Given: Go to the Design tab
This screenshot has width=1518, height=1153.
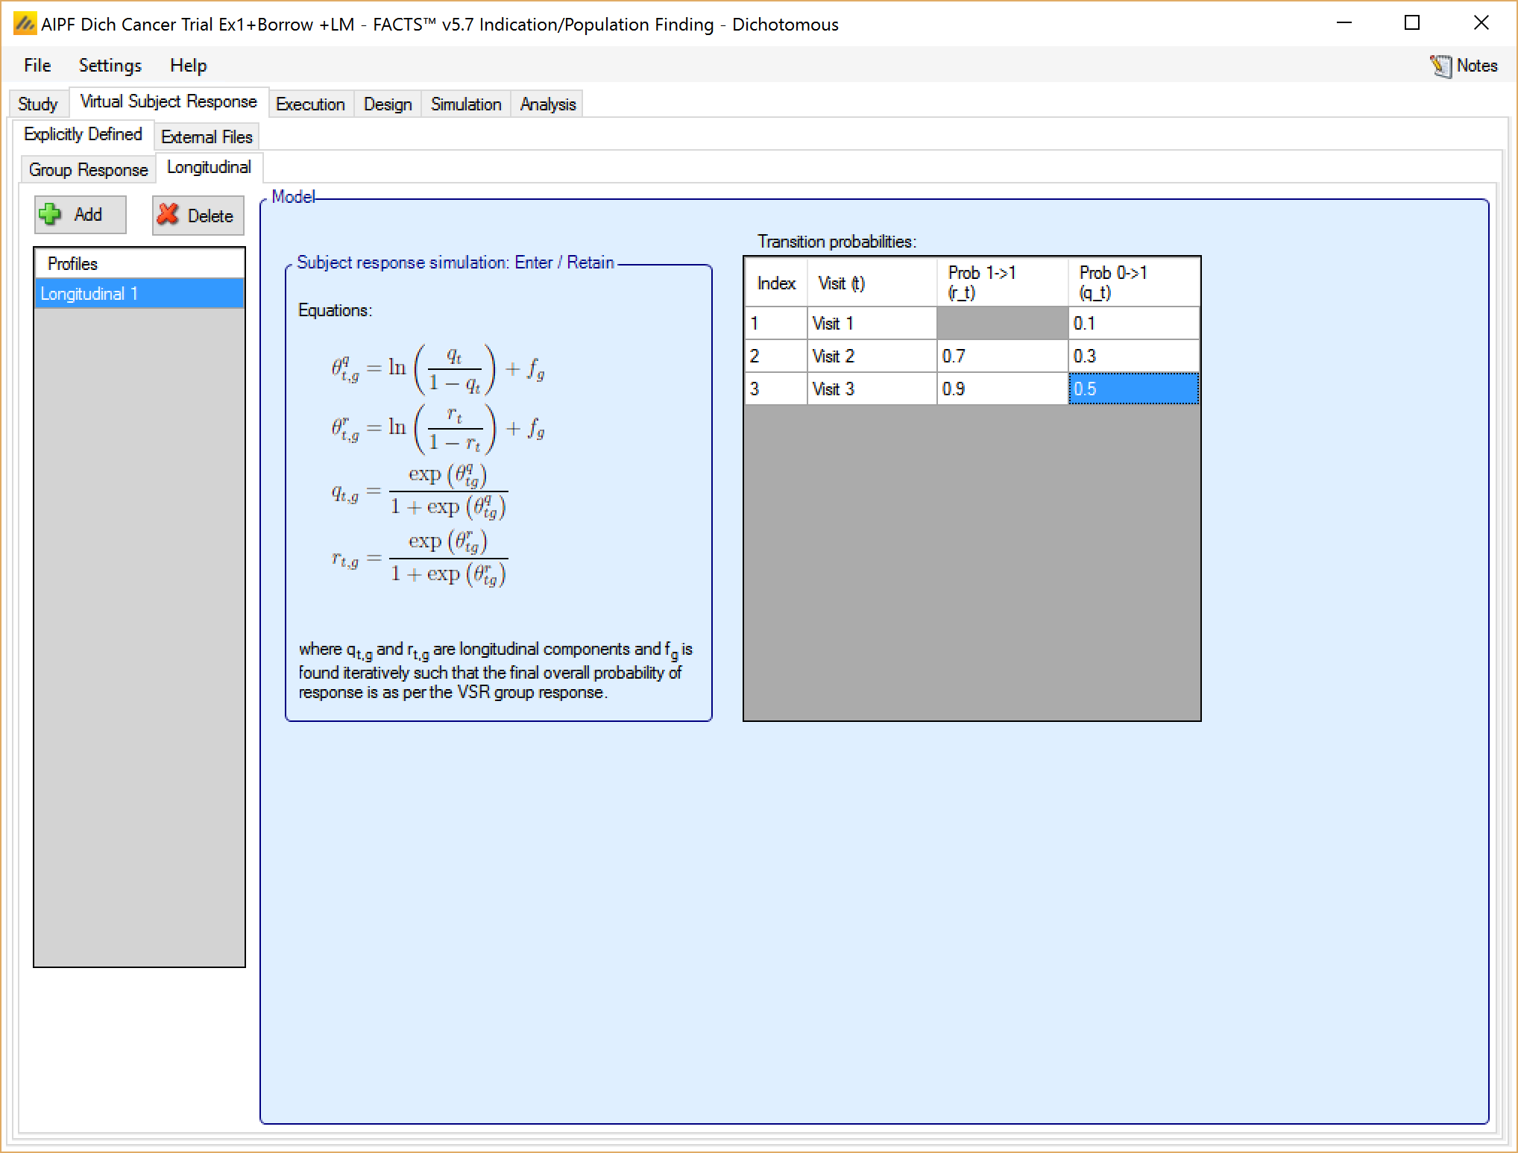Looking at the screenshot, I should tap(388, 104).
